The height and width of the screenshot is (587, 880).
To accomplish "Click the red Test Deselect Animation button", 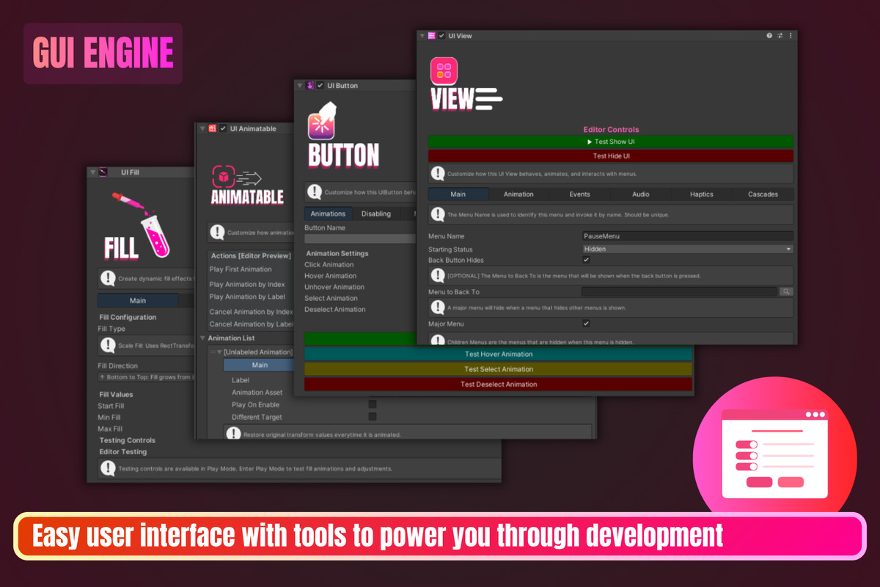I will tap(498, 384).
